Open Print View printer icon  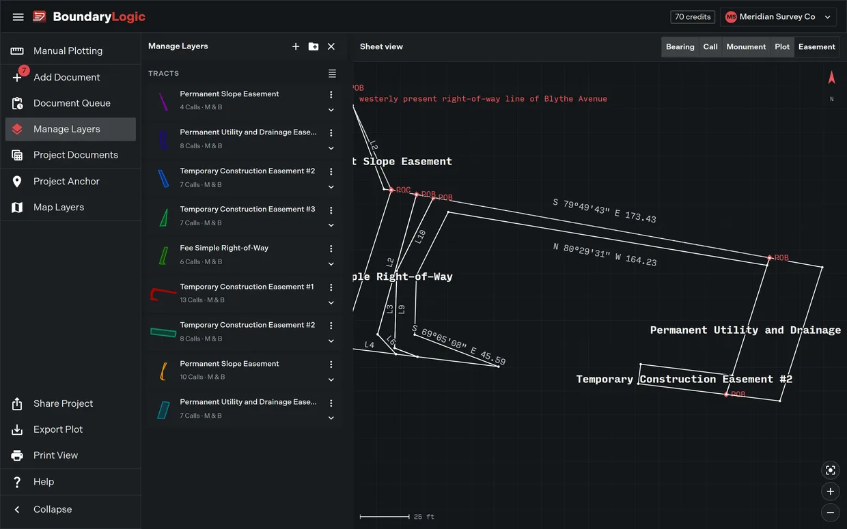(x=18, y=455)
